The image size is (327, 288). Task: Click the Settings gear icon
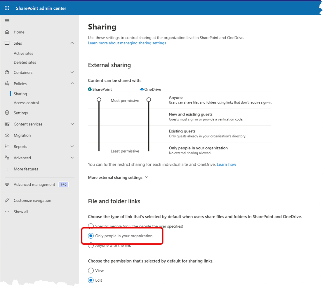(x=7, y=113)
